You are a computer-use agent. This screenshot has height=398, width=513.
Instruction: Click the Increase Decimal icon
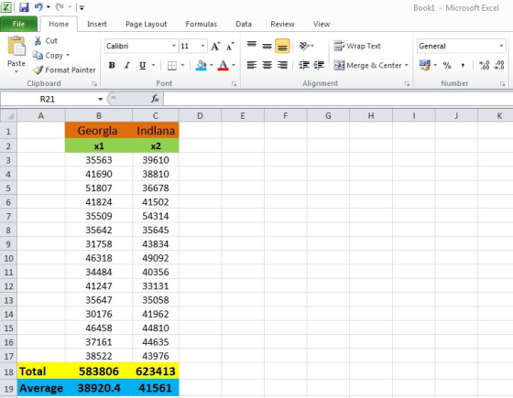484,65
